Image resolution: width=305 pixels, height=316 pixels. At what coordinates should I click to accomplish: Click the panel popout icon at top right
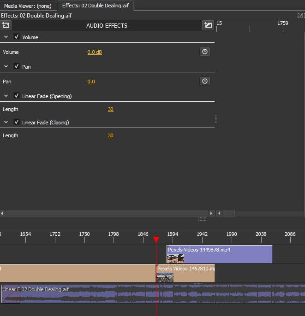(300, 15)
